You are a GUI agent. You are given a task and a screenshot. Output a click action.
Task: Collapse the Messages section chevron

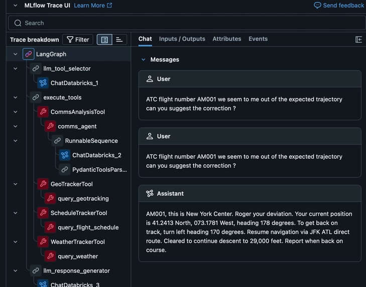click(x=143, y=60)
